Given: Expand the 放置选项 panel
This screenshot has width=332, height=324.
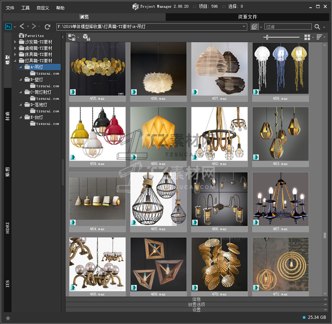Looking at the screenshot, I should coord(196,304).
